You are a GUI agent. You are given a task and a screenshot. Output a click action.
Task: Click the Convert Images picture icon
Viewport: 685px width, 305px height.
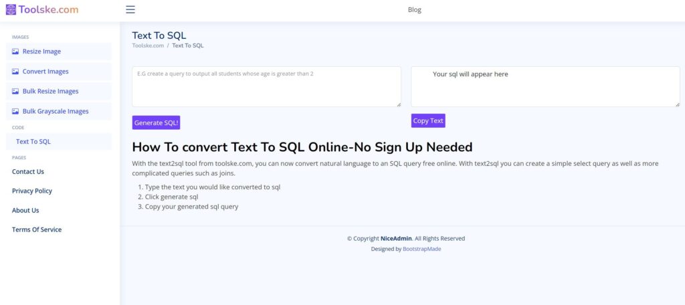tap(15, 72)
